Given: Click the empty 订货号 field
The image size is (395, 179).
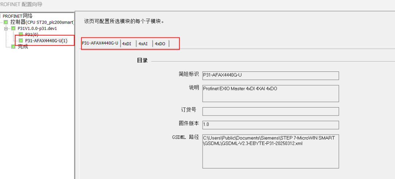Looking at the screenshot, I should pyautogui.click(x=271, y=112).
